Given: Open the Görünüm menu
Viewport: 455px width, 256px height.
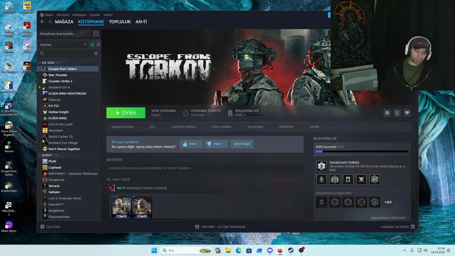Looking at the screenshot, I should (x=63, y=15).
